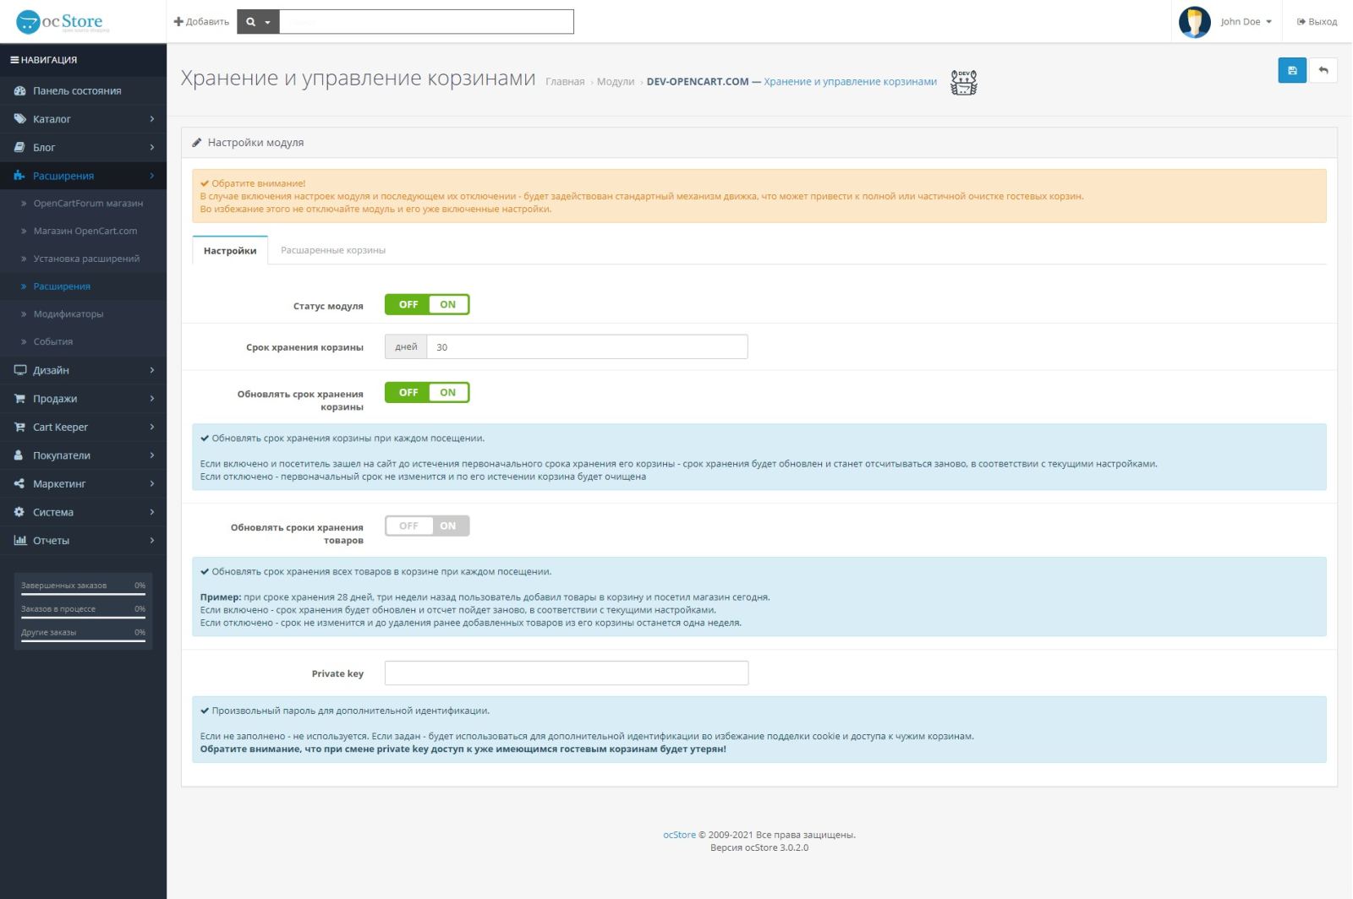Open Магазин OpenCart.com submenu item

click(x=83, y=231)
